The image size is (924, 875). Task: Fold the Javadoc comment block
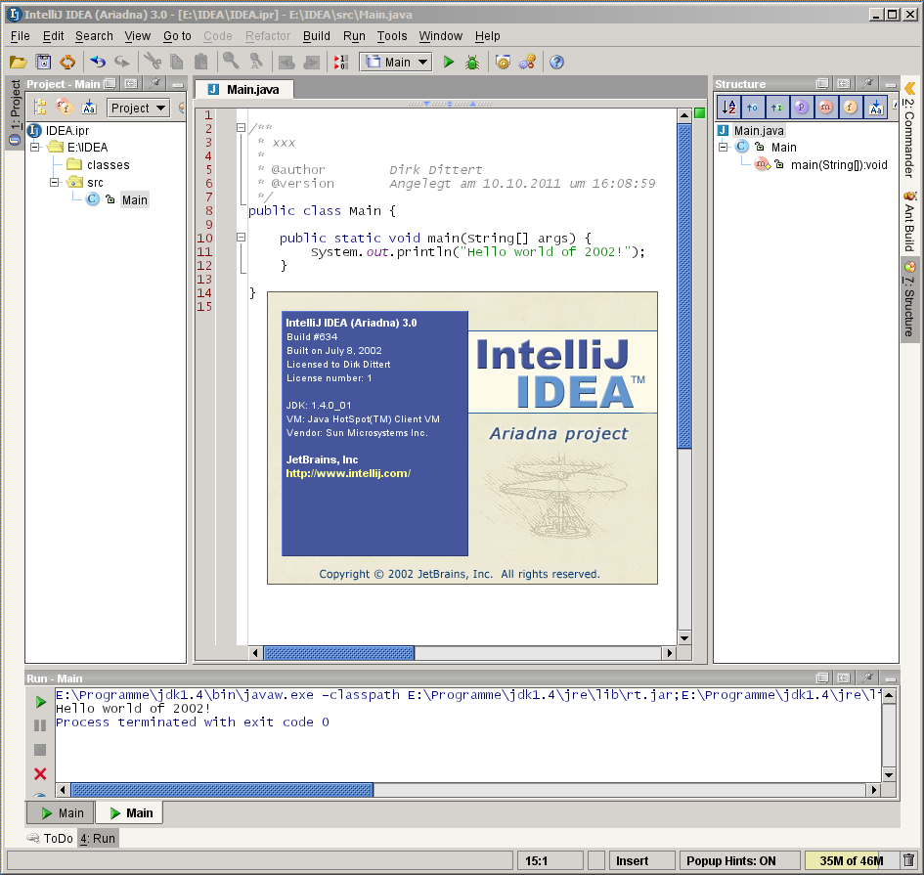pyautogui.click(x=241, y=127)
